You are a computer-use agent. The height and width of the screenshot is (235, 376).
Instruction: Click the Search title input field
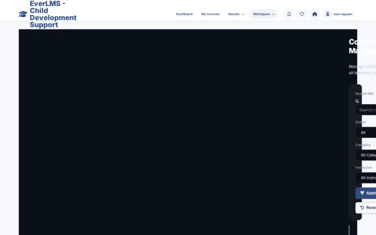366,110
